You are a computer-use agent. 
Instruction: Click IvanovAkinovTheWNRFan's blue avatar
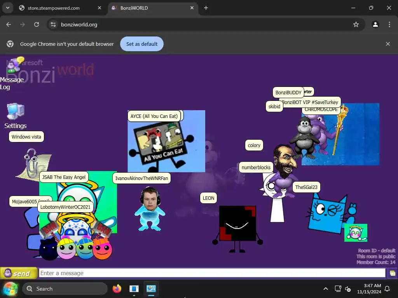tap(150, 209)
